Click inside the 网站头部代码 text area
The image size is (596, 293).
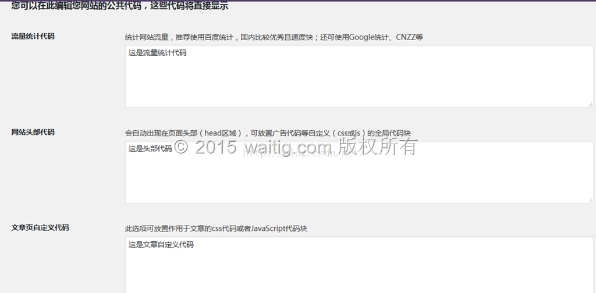(359, 172)
